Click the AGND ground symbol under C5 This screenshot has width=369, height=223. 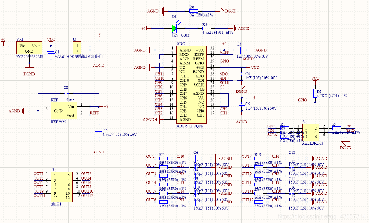tap(241, 117)
